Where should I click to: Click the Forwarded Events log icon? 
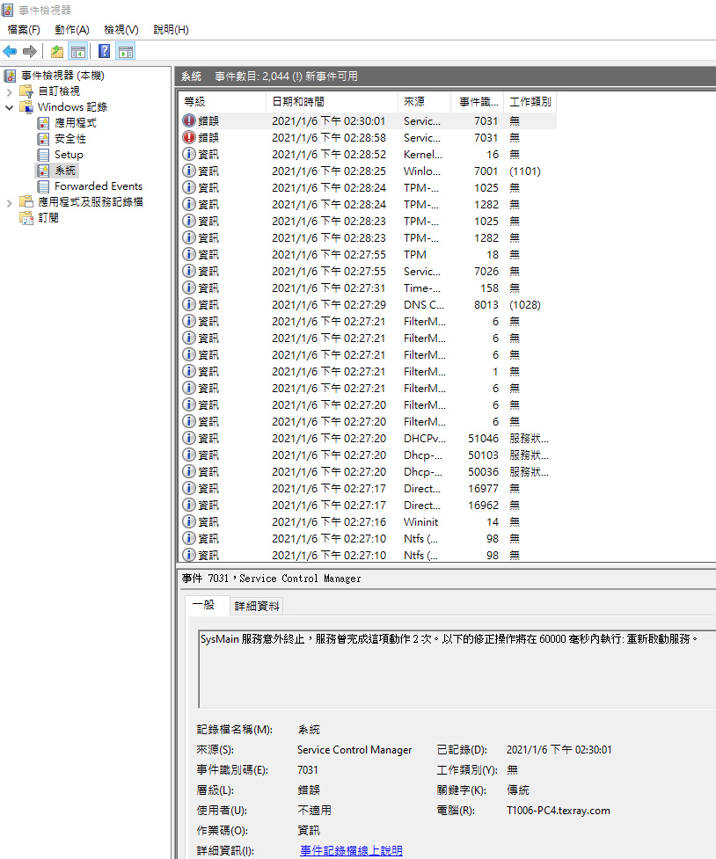43,186
